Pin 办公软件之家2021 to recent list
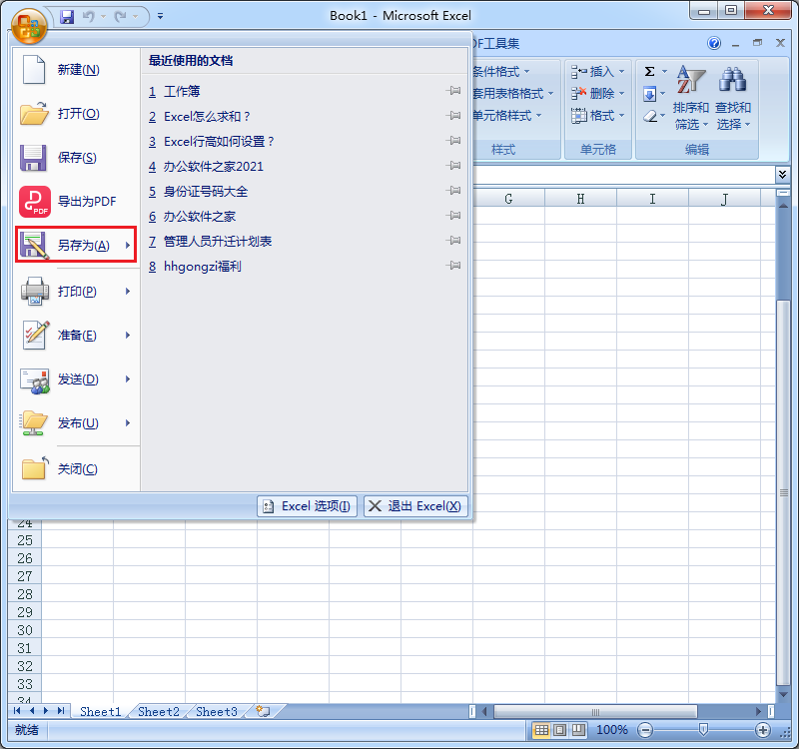This screenshot has width=799, height=749. 453,166
